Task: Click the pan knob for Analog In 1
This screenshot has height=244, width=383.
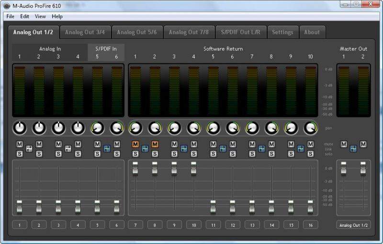Action: pos(20,128)
